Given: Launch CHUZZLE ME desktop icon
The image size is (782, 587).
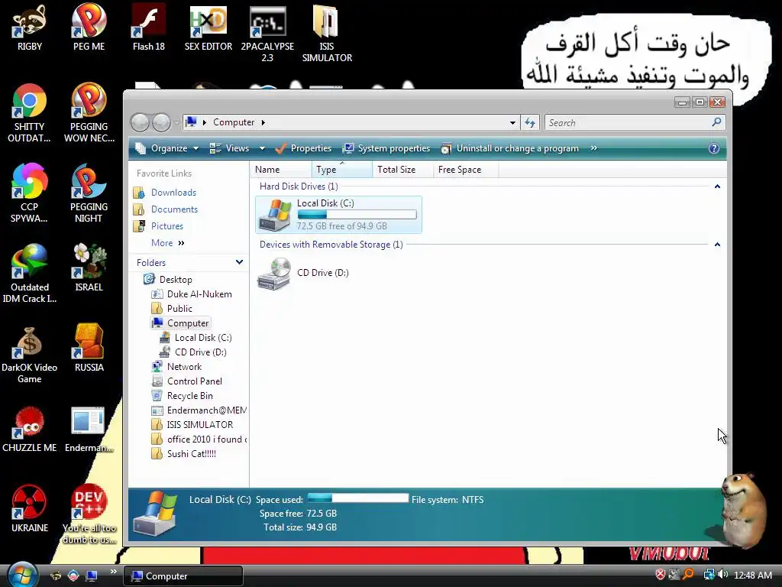Looking at the screenshot, I should (x=30, y=428).
